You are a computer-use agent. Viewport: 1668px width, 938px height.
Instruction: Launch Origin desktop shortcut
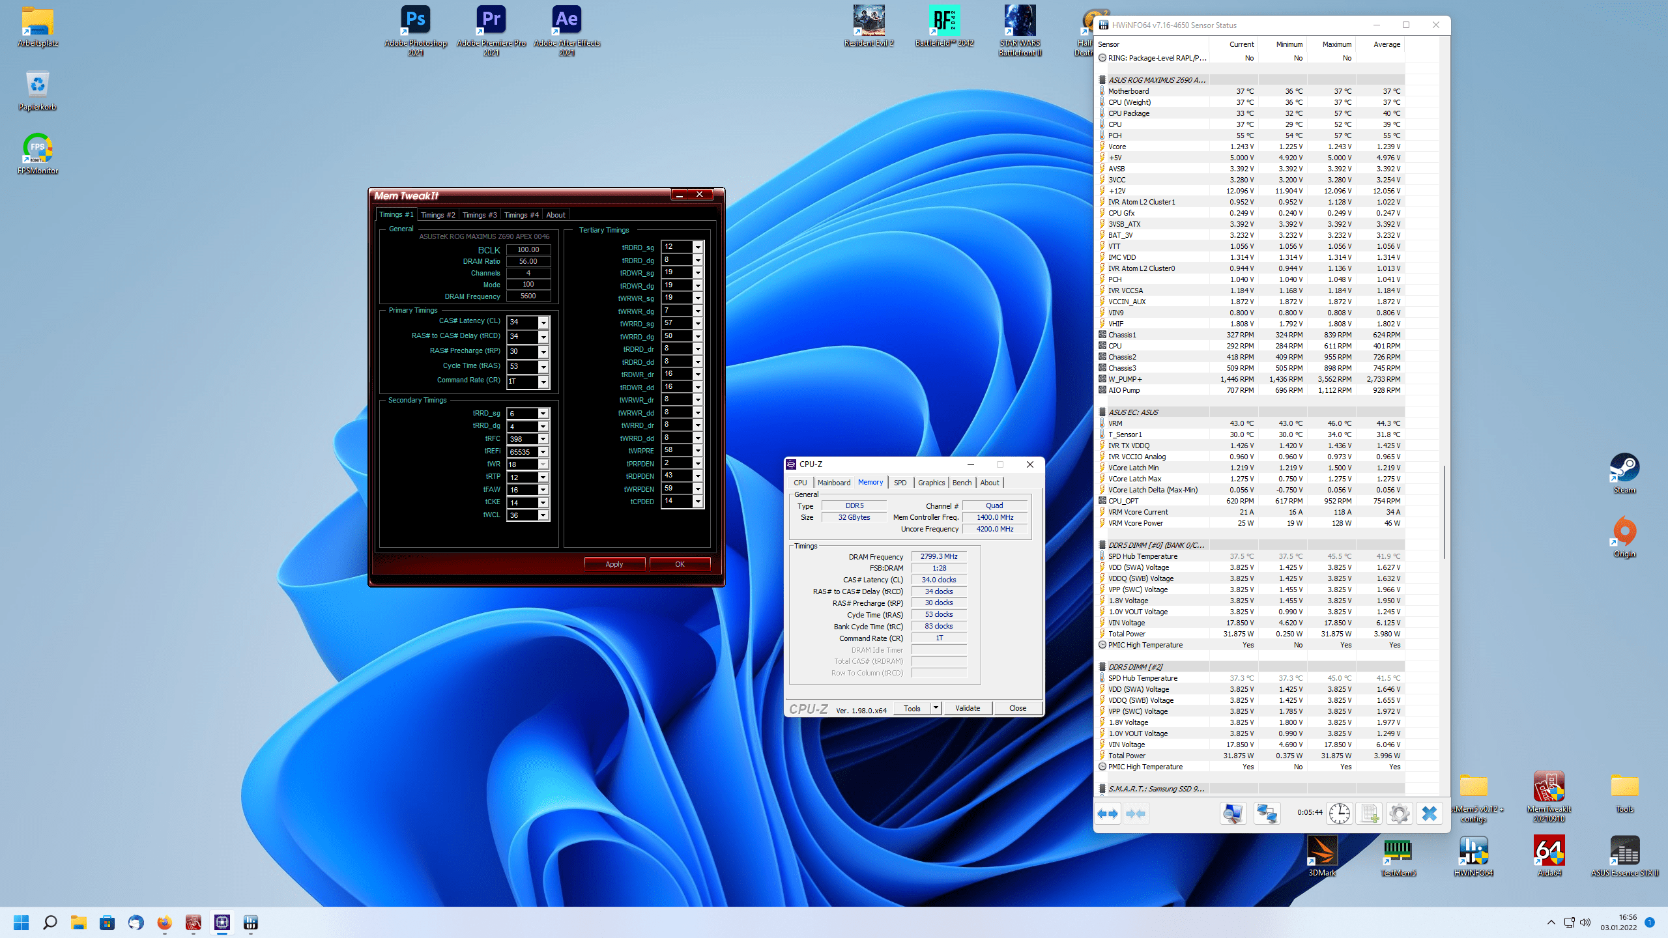[x=1624, y=537]
